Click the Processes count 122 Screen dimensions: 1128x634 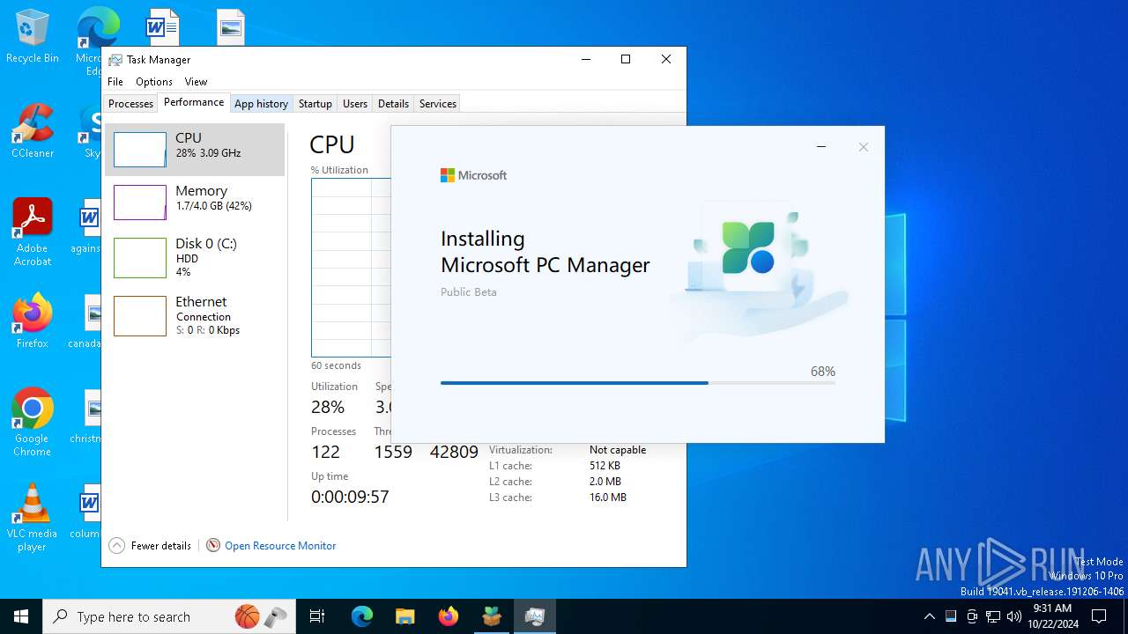click(x=325, y=452)
